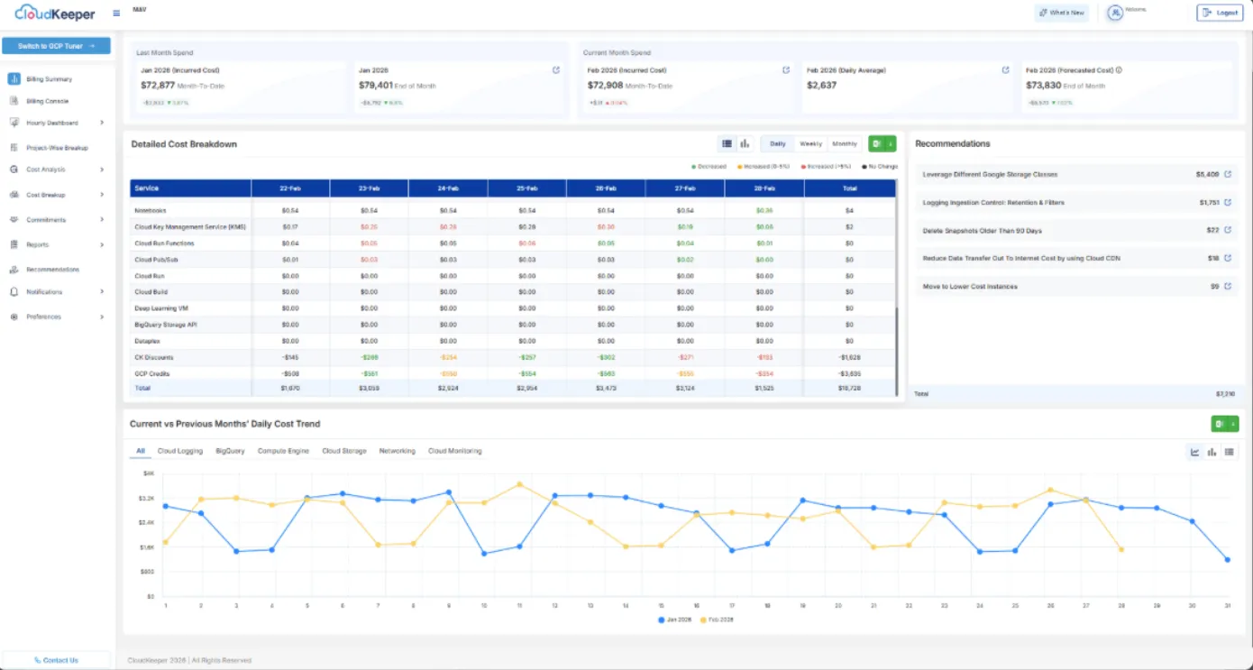This screenshot has width=1253, height=670.
Task: Click the hamburger menu beside CloudKeeper logo
Action: [118, 13]
